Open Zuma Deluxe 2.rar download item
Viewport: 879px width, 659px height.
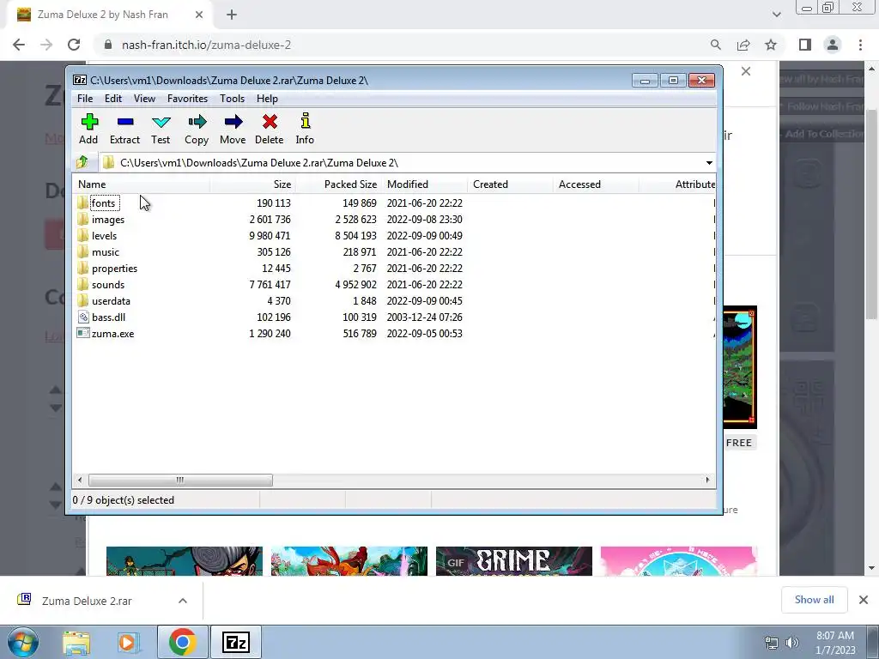[87, 601]
